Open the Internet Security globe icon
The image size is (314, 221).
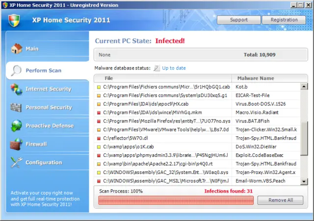(17, 89)
